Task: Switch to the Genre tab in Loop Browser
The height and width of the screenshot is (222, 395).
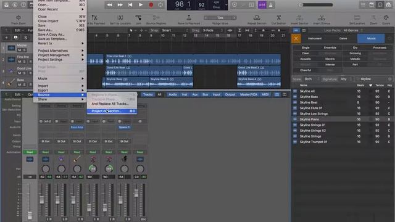Action: coord(343,38)
